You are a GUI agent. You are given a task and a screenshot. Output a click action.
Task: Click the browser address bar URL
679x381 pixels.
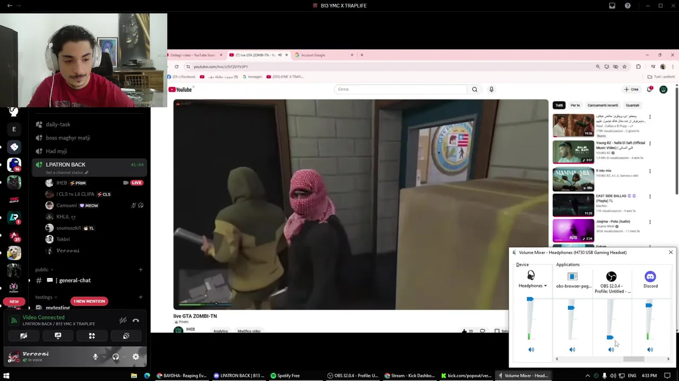pyautogui.click(x=221, y=67)
